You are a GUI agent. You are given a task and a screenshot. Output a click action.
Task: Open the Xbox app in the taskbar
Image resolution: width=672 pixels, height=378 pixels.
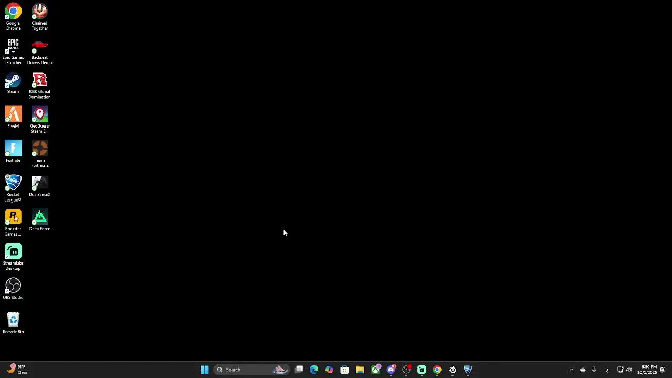[x=375, y=370]
